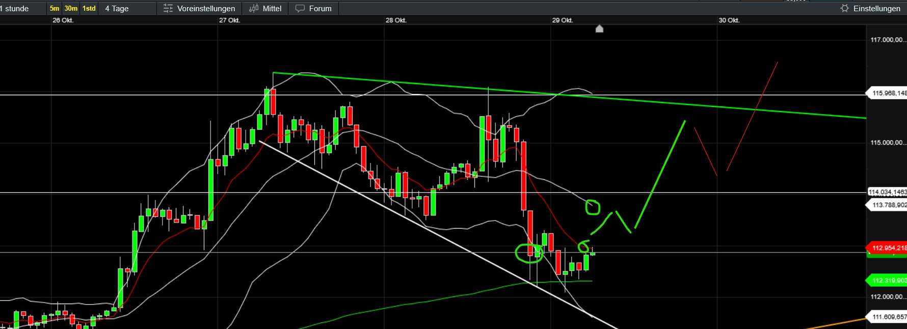Switch chart to the 5m interval
This screenshot has width=907, height=329.
point(55,8)
